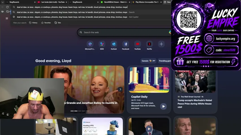241x135 pixels.
Task: Click the address bar with typed slot names
Action: [x=91, y=7]
